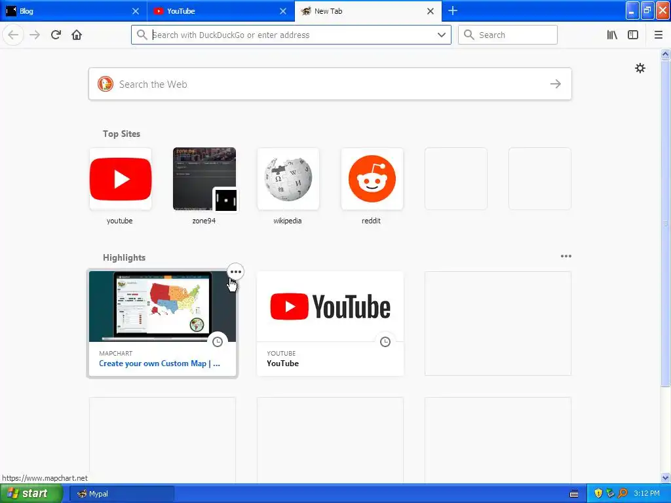Click the scrollbar up arrow
671x503 pixels.
coord(666,54)
